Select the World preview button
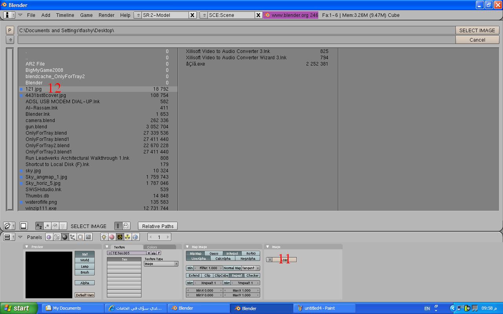Viewport: 503px width, 314px height. (85, 260)
